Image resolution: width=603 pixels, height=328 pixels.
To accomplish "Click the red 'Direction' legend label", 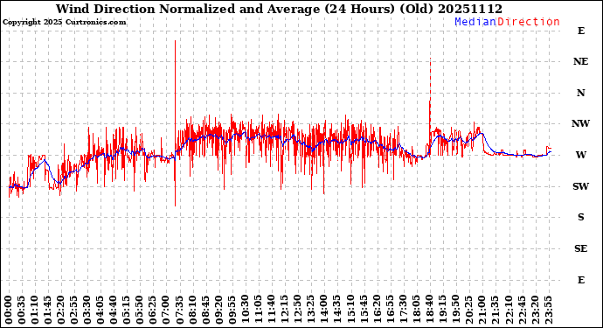I will (x=529, y=22).
